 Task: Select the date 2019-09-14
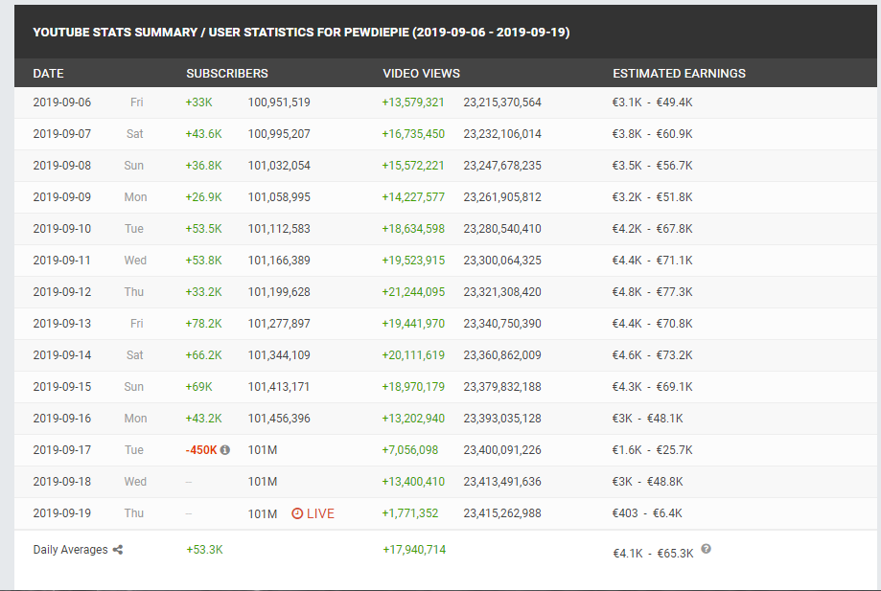coord(61,355)
